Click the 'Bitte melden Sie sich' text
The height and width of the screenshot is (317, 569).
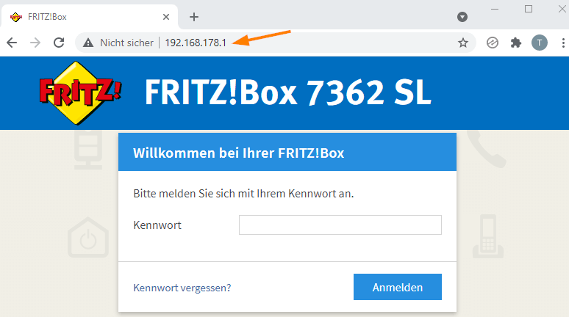pyautogui.click(x=243, y=194)
